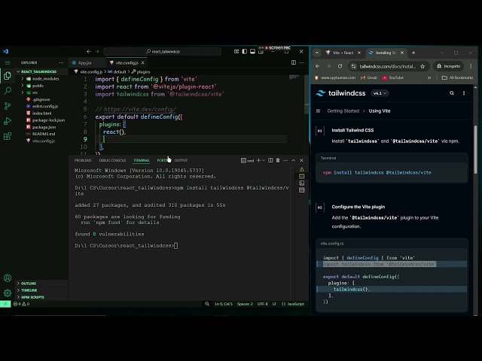This screenshot has height=361, width=482.
Task: Click zoom icon in status bar
Action: point(207,304)
